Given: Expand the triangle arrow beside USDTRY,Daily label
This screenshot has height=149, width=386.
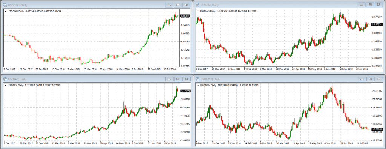Looking at the screenshot, I should [x=5, y=85].
